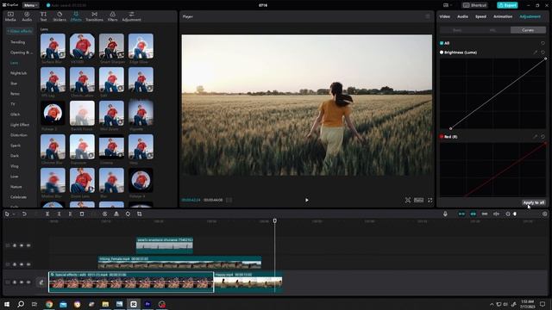The width and height of the screenshot is (552, 310).
Task: Click the zoom-to-fit icon in the player
Action: (x=408, y=200)
